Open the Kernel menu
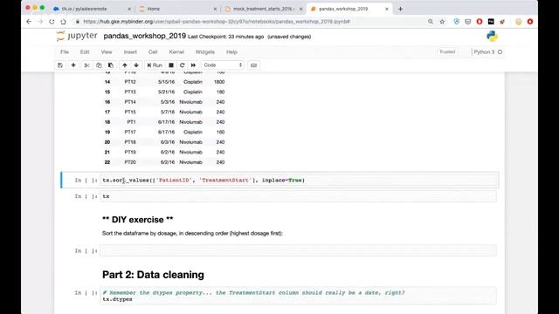559x314 pixels. click(x=176, y=52)
